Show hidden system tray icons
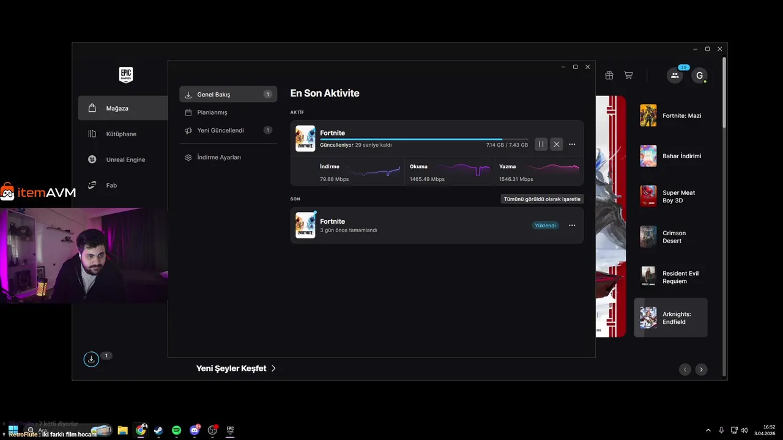The height and width of the screenshot is (440, 783). point(708,430)
